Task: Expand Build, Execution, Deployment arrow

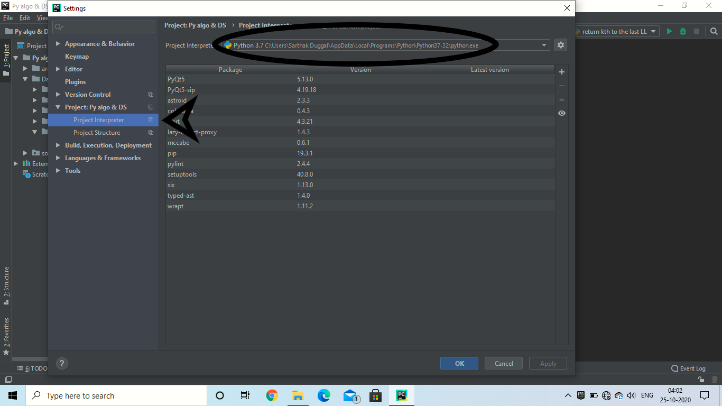Action: 58,145
